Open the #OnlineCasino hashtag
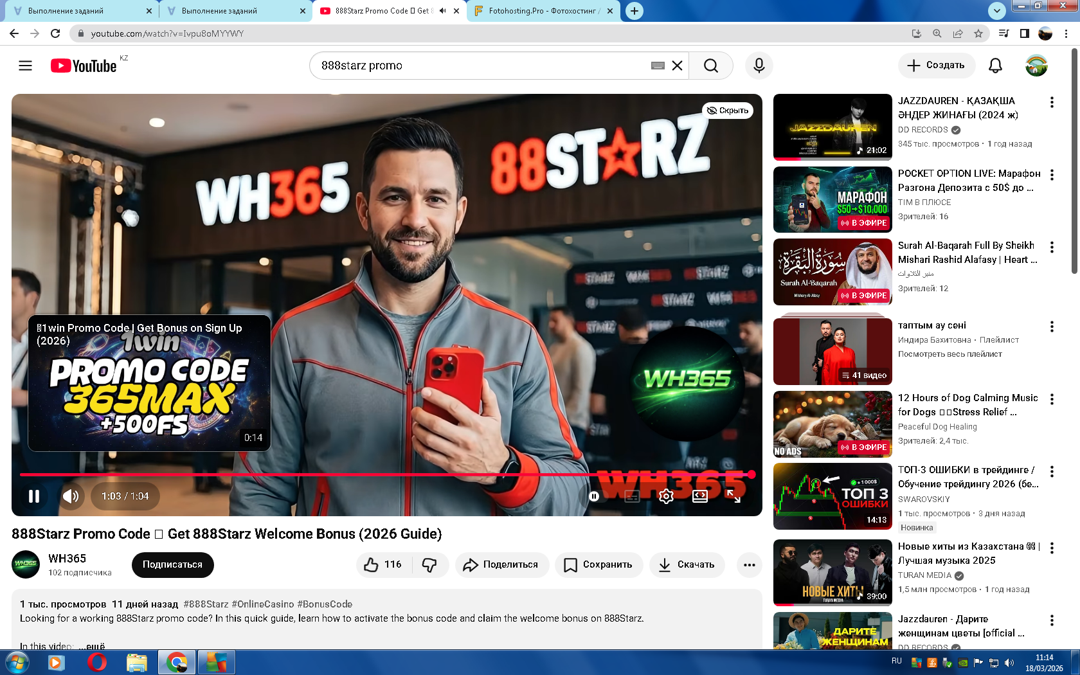Image resolution: width=1080 pixels, height=675 pixels. click(x=263, y=604)
